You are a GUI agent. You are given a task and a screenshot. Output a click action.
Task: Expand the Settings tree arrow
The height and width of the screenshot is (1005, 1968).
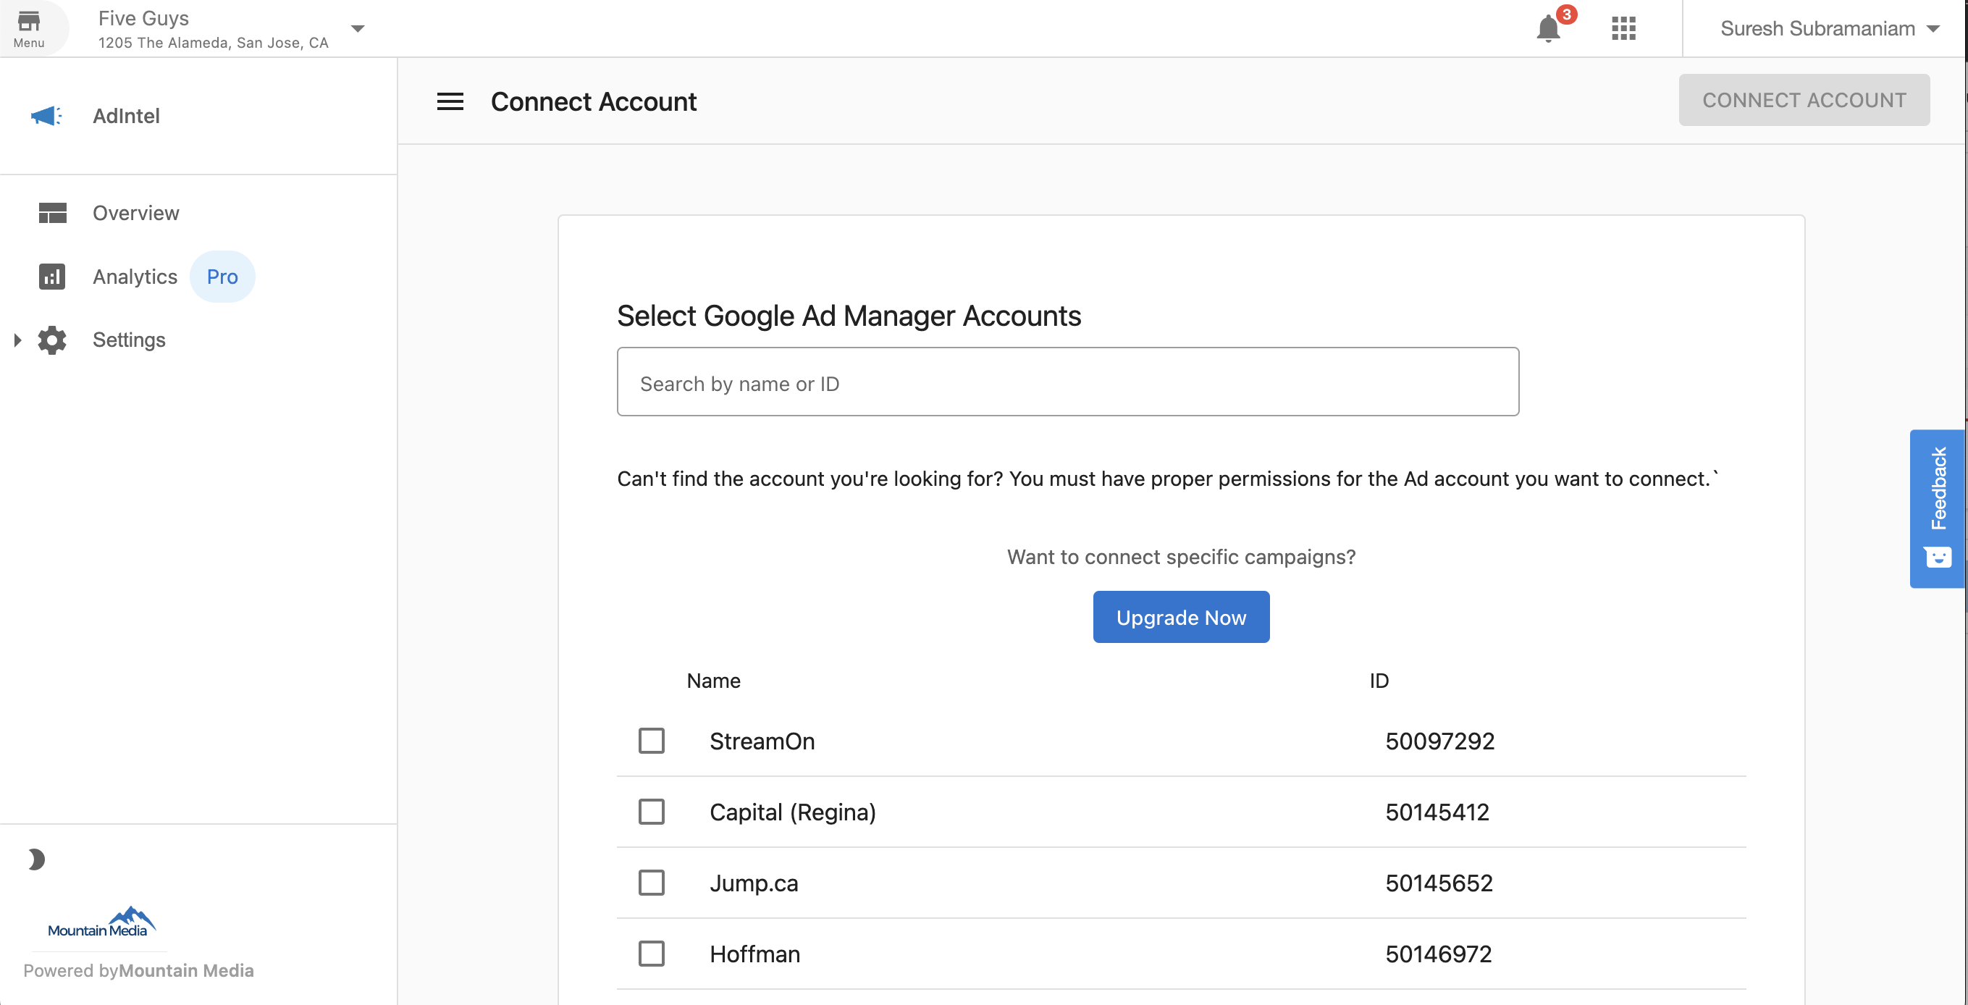[x=17, y=340]
